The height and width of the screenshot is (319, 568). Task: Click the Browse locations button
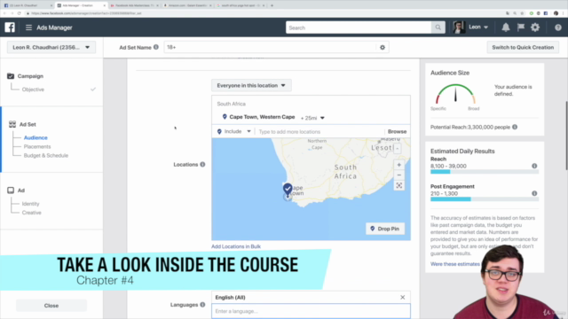[x=397, y=131]
